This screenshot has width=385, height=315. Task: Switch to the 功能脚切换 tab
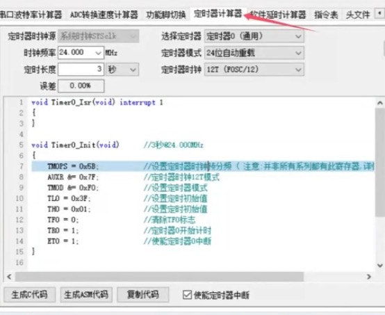pos(166,15)
